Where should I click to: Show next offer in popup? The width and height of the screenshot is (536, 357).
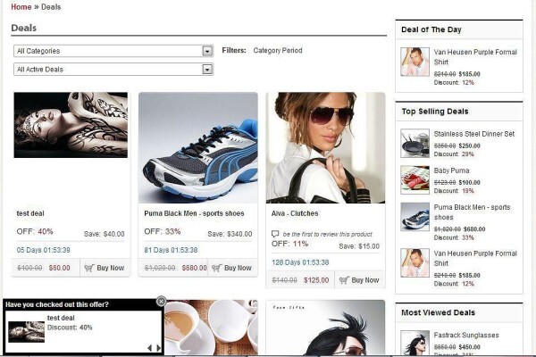159,348
